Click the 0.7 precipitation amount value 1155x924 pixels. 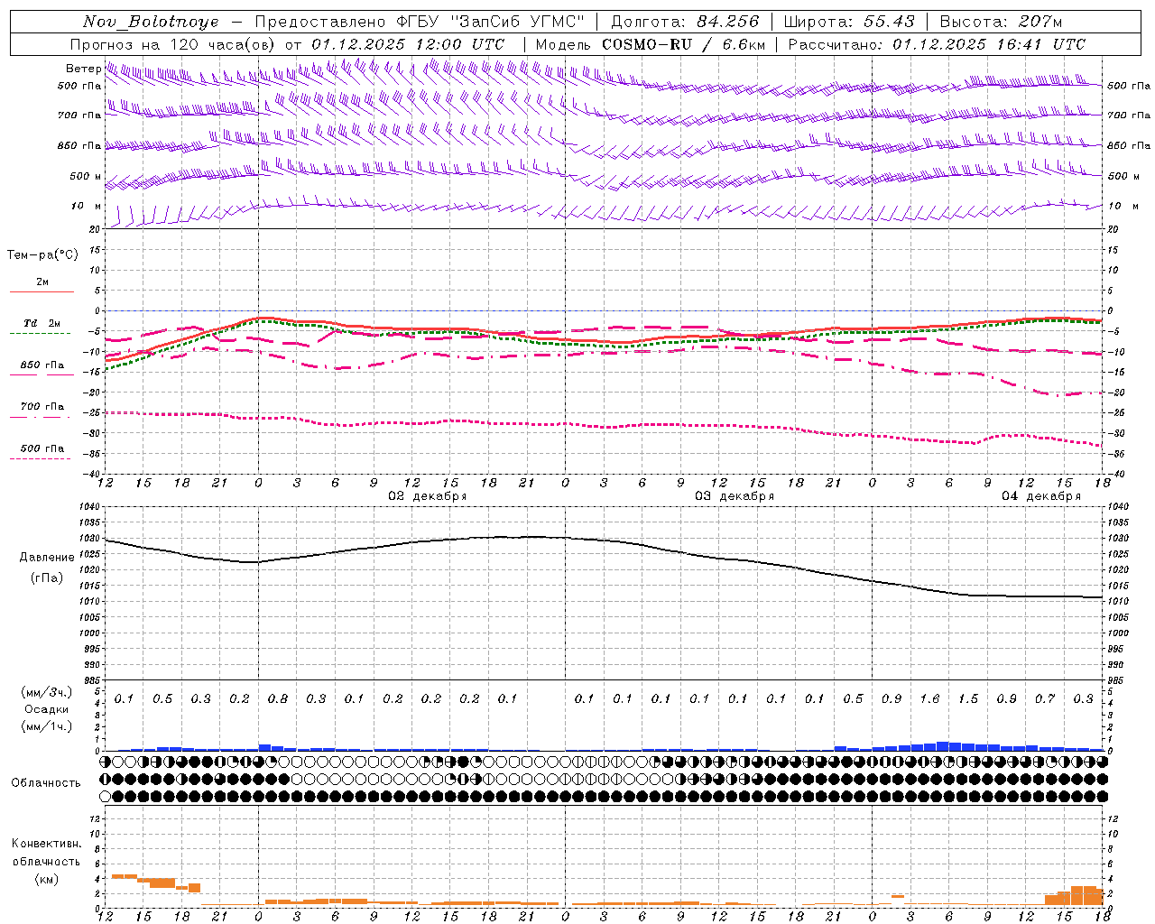1045,699
